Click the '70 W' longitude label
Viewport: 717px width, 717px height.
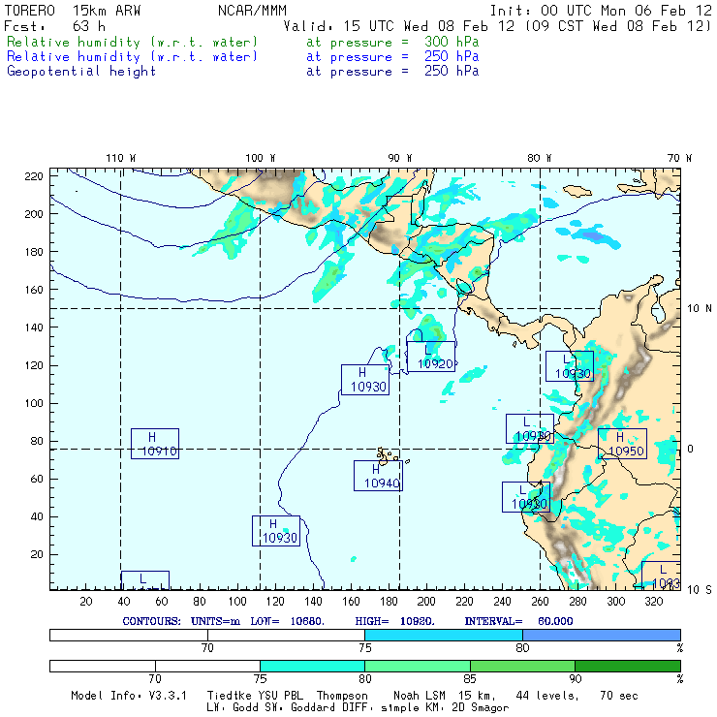coord(679,158)
